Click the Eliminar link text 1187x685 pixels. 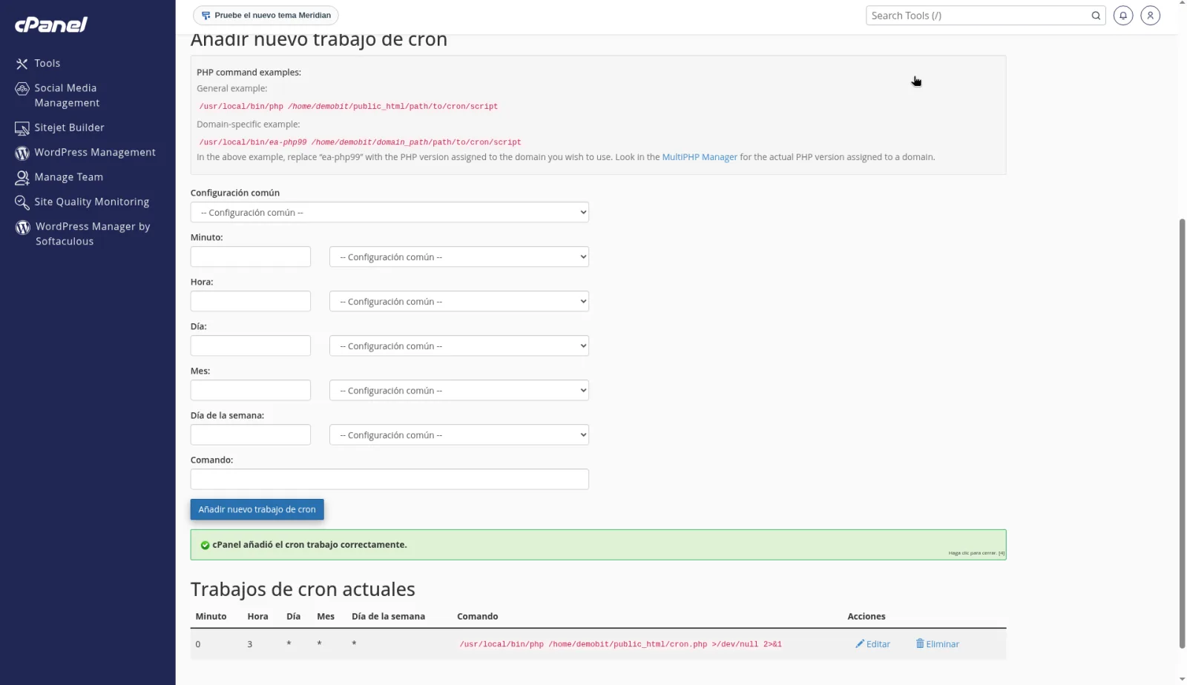942,644
